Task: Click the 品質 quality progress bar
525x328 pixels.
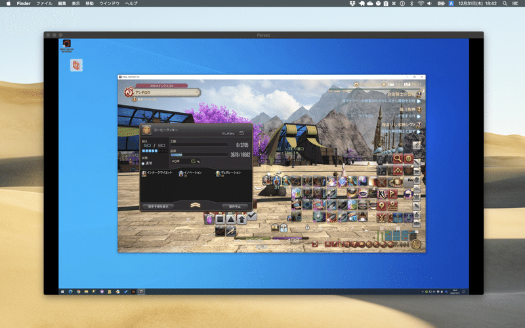Action: [x=199, y=155]
